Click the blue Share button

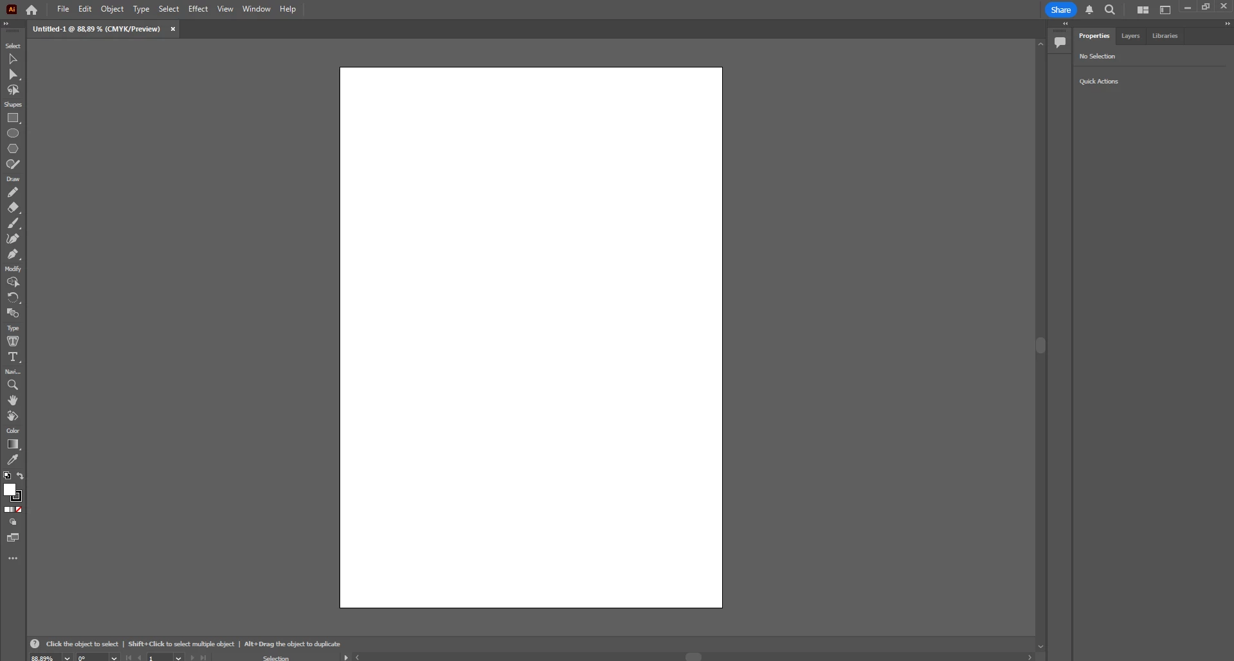(x=1060, y=10)
